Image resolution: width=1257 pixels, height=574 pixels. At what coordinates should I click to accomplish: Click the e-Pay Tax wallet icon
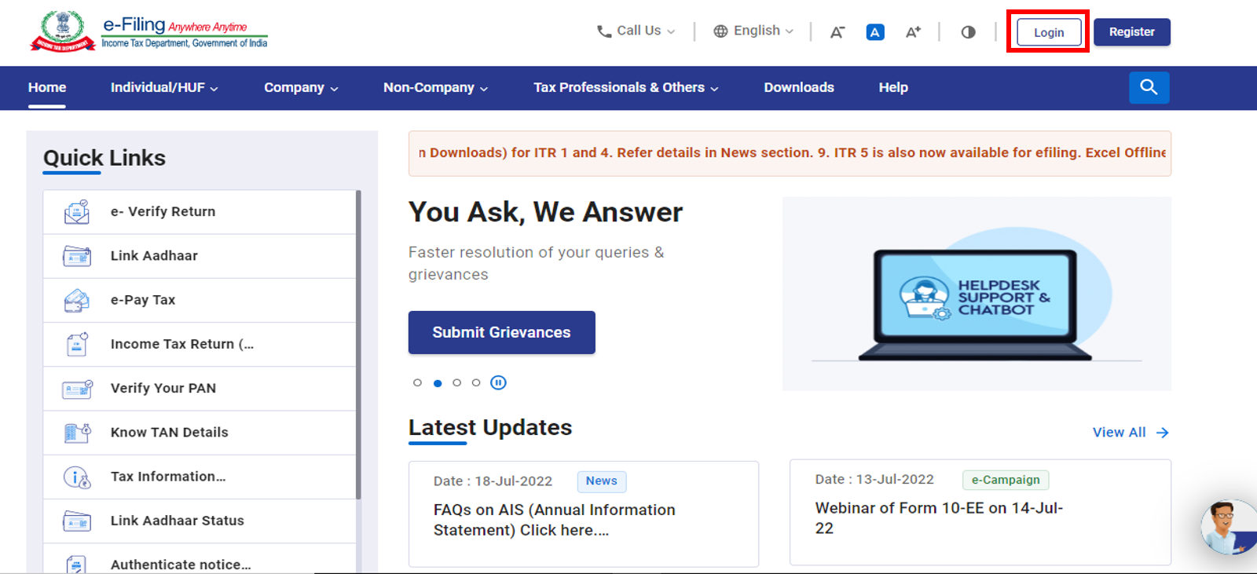[77, 300]
